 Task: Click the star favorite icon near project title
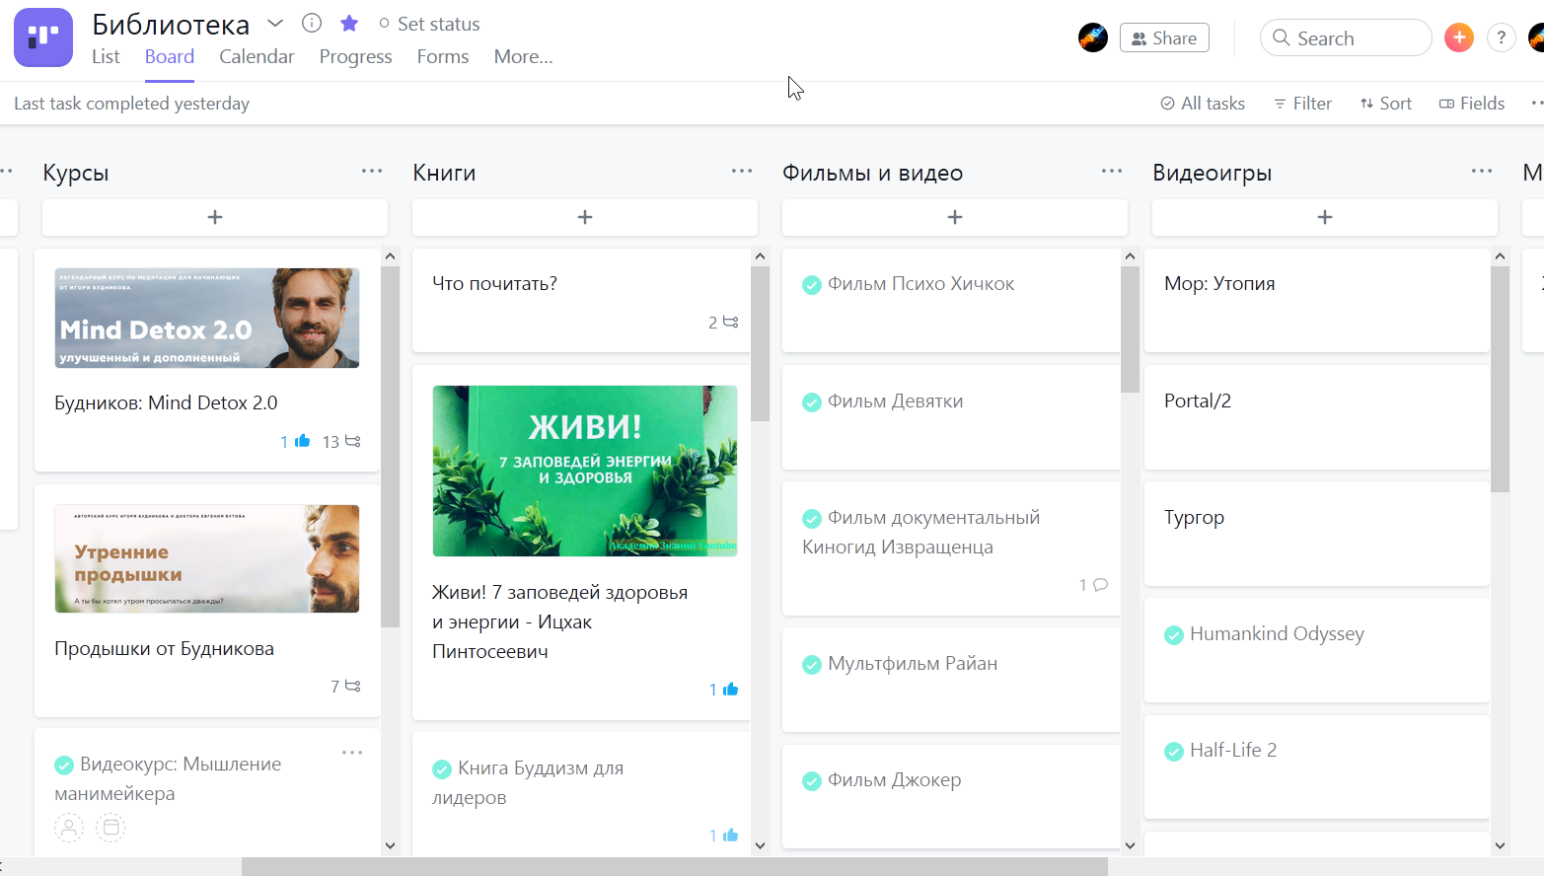(349, 24)
